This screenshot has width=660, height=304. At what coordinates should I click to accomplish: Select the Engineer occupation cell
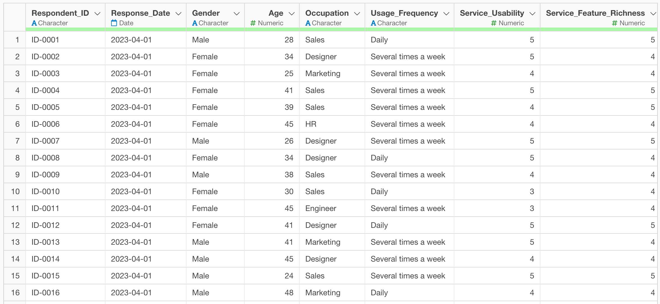tap(321, 208)
